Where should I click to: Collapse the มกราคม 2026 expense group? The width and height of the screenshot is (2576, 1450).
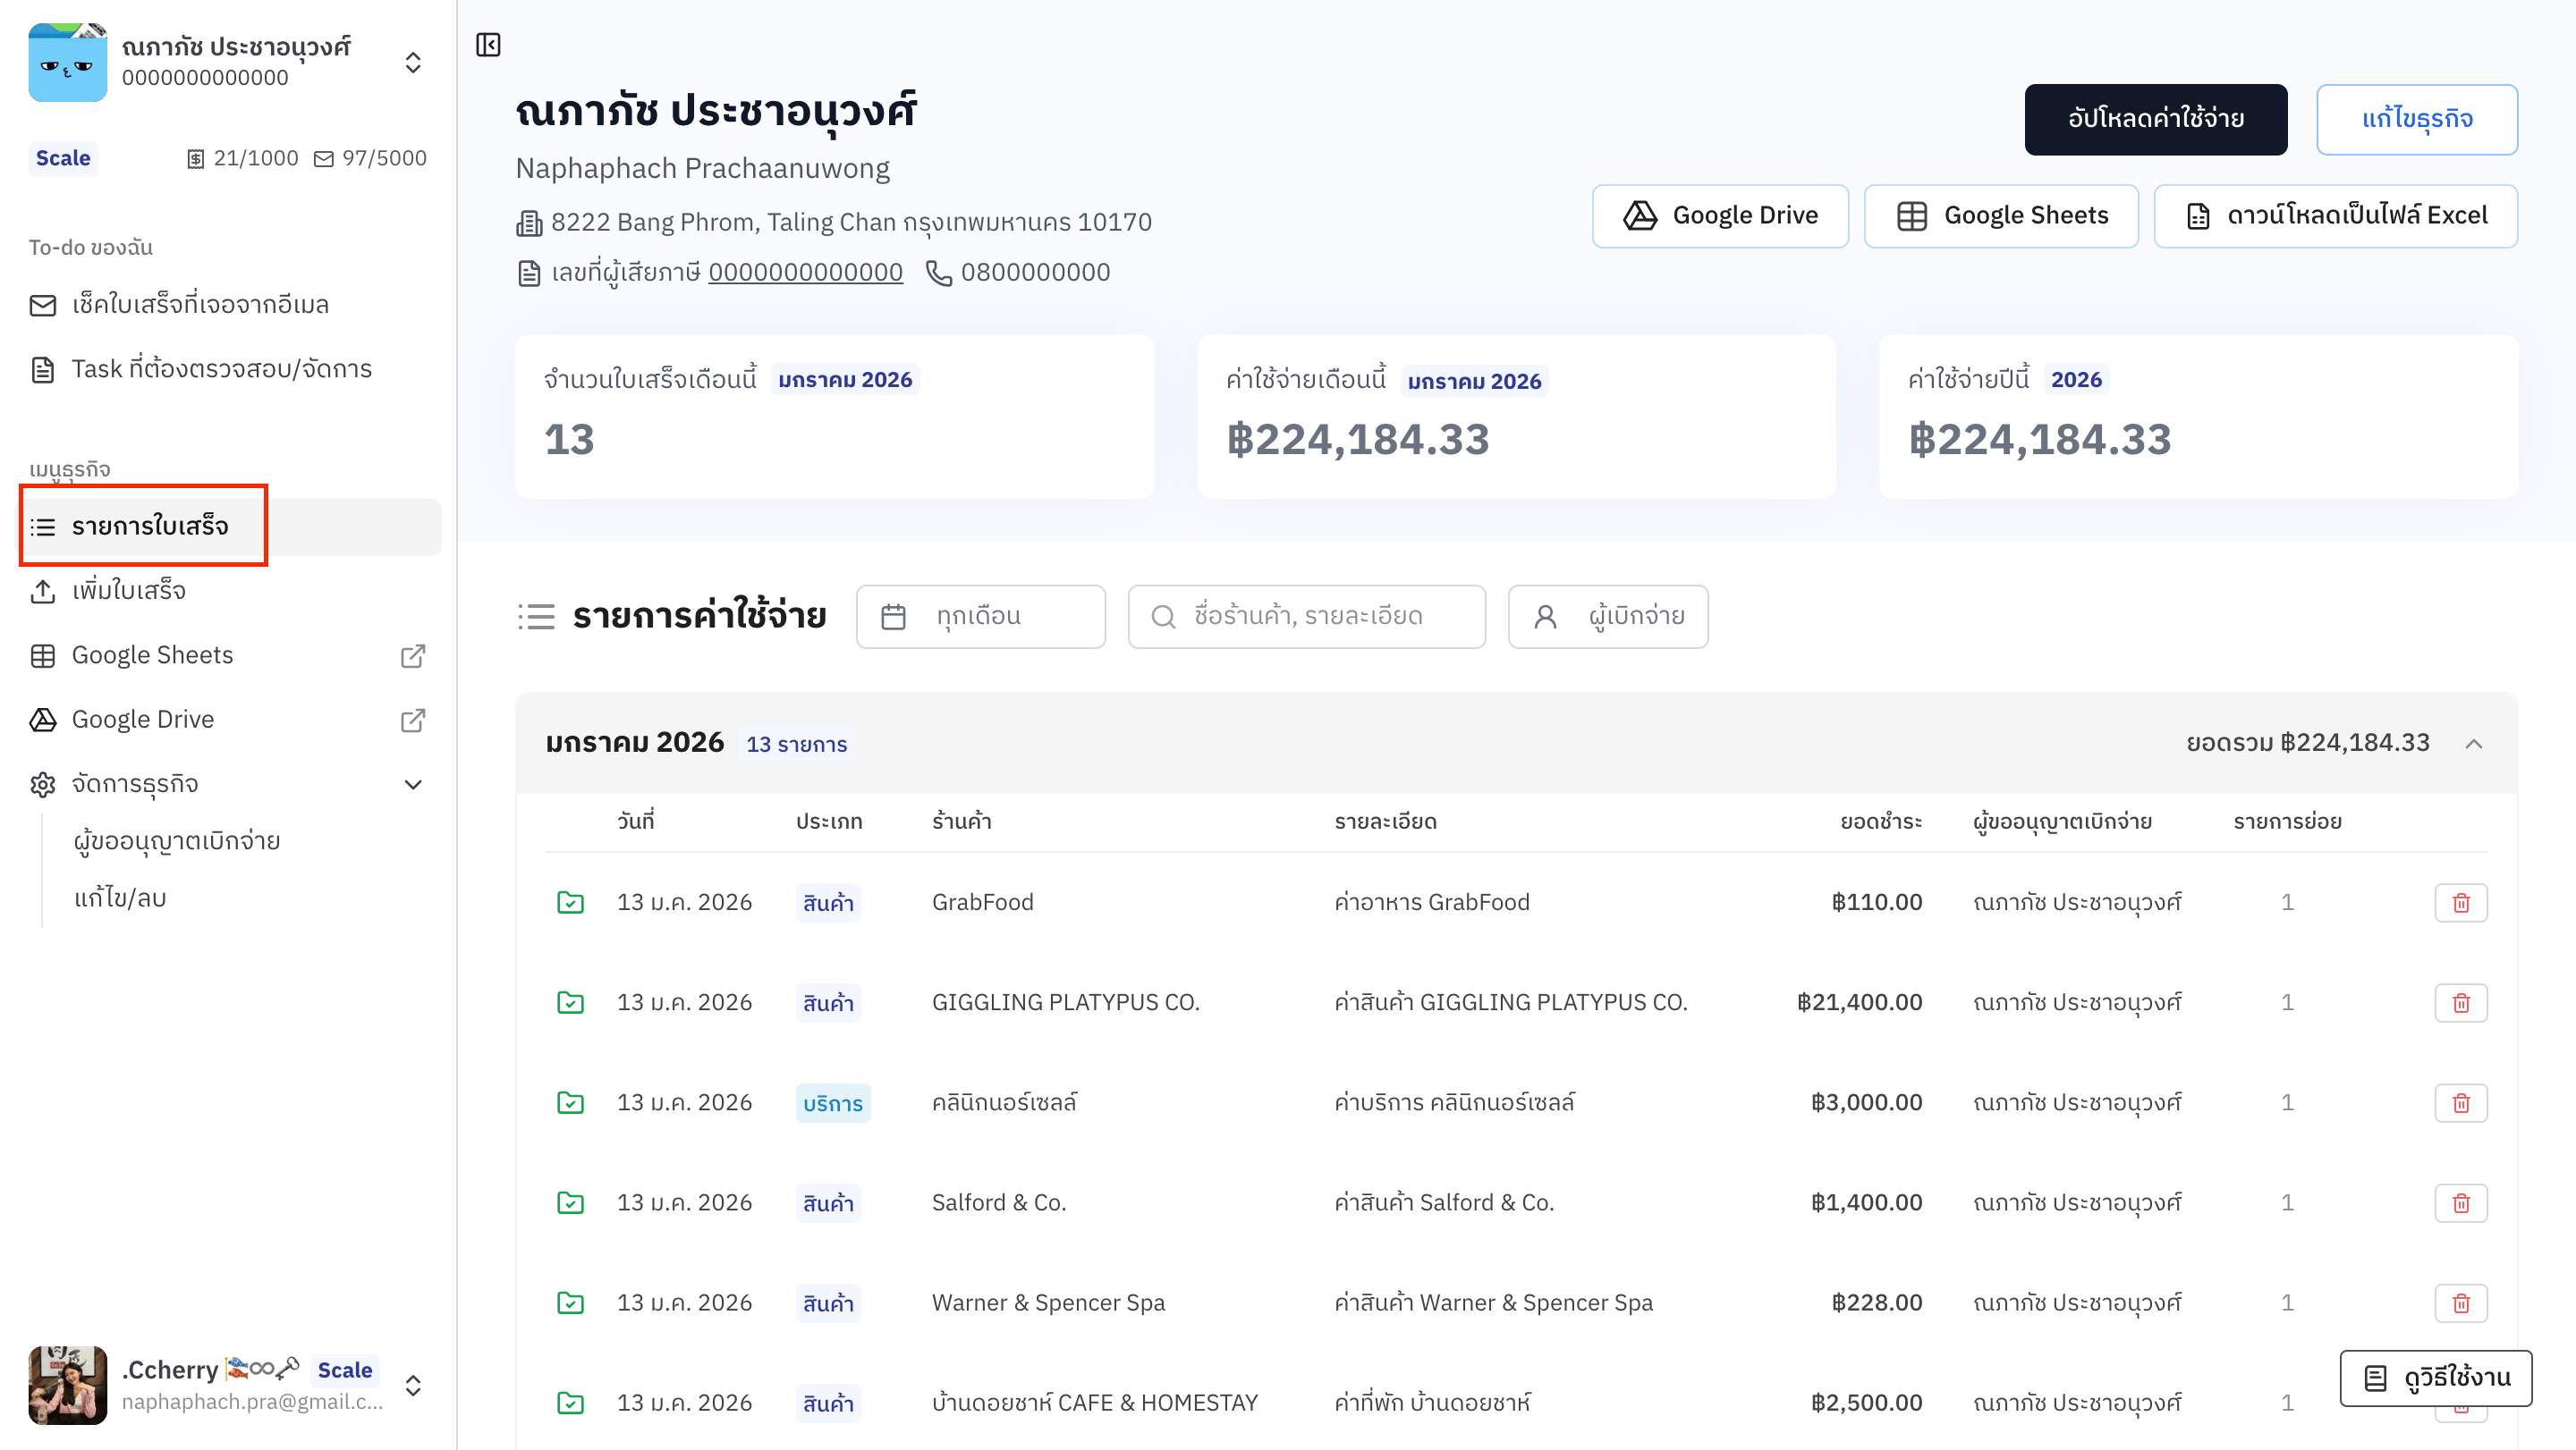(x=2473, y=744)
